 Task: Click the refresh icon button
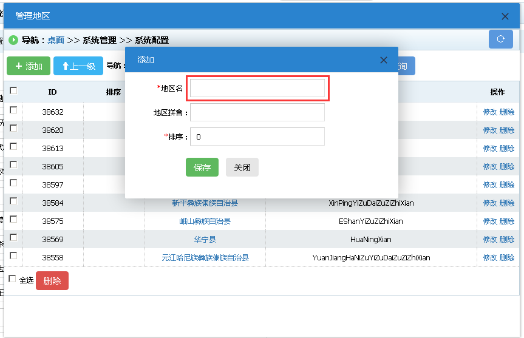(x=500, y=39)
